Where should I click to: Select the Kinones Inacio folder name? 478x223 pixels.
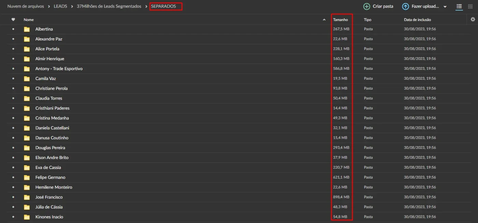(49, 217)
